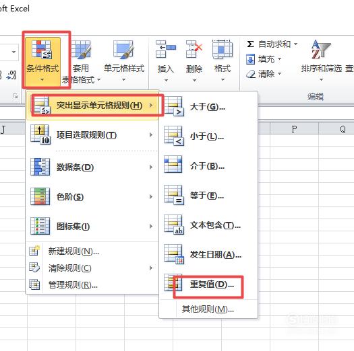Expand the 排序和筛选 dropdown arrow
Viewport: 354px width, 351px height.
(x=321, y=80)
